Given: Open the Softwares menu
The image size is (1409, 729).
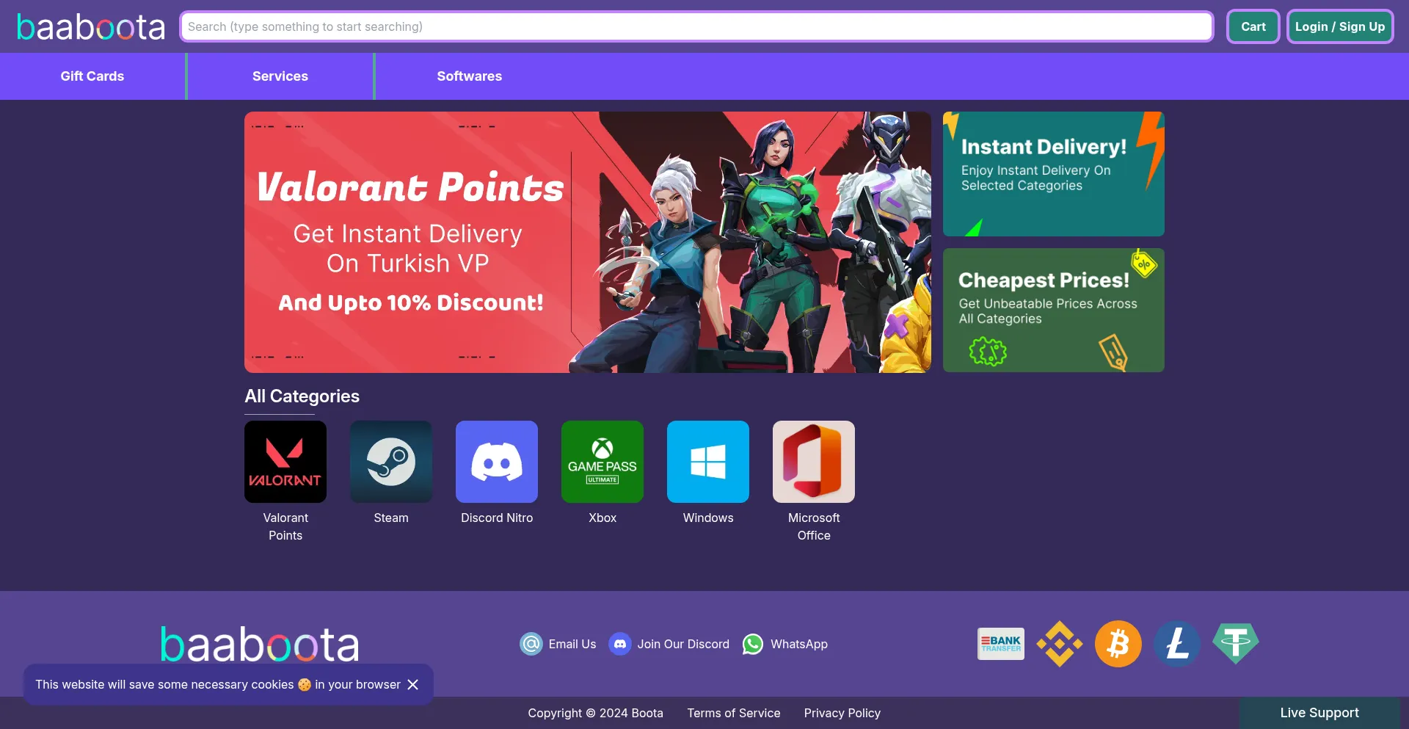Looking at the screenshot, I should click(x=470, y=76).
